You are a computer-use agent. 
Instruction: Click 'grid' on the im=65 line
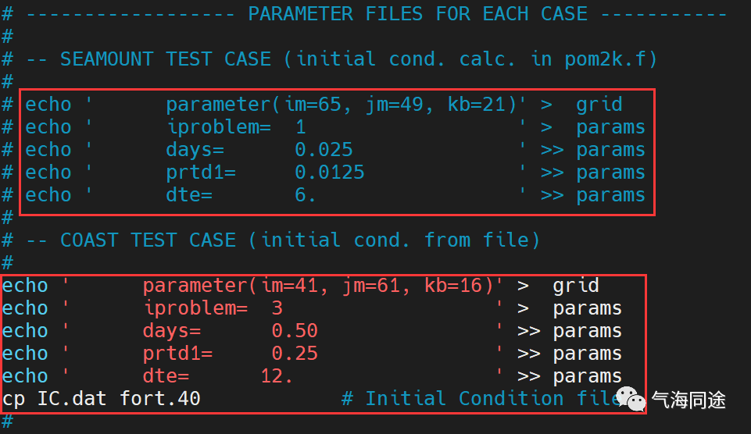pos(599,105)
